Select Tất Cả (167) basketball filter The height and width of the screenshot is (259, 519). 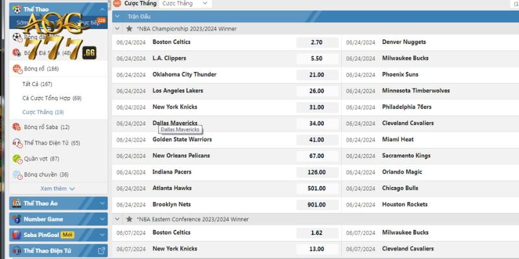[37, 84]
